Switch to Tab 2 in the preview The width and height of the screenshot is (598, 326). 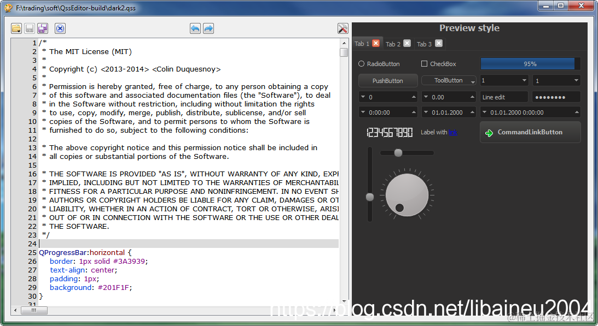393,44
